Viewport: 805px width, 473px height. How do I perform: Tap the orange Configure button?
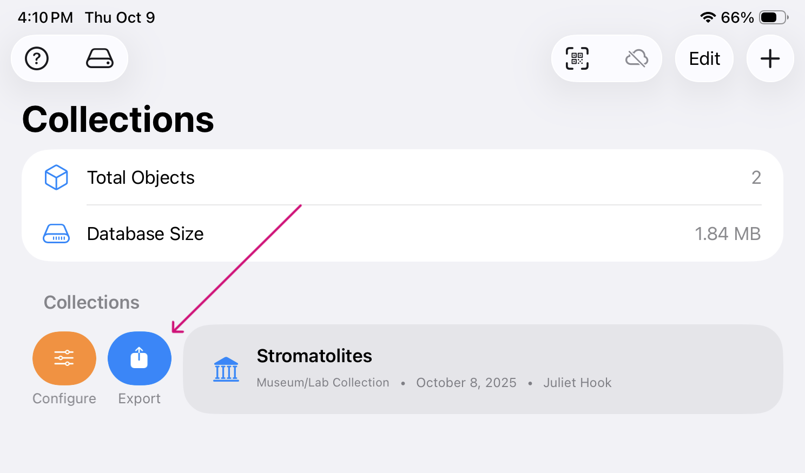[64, 358]
